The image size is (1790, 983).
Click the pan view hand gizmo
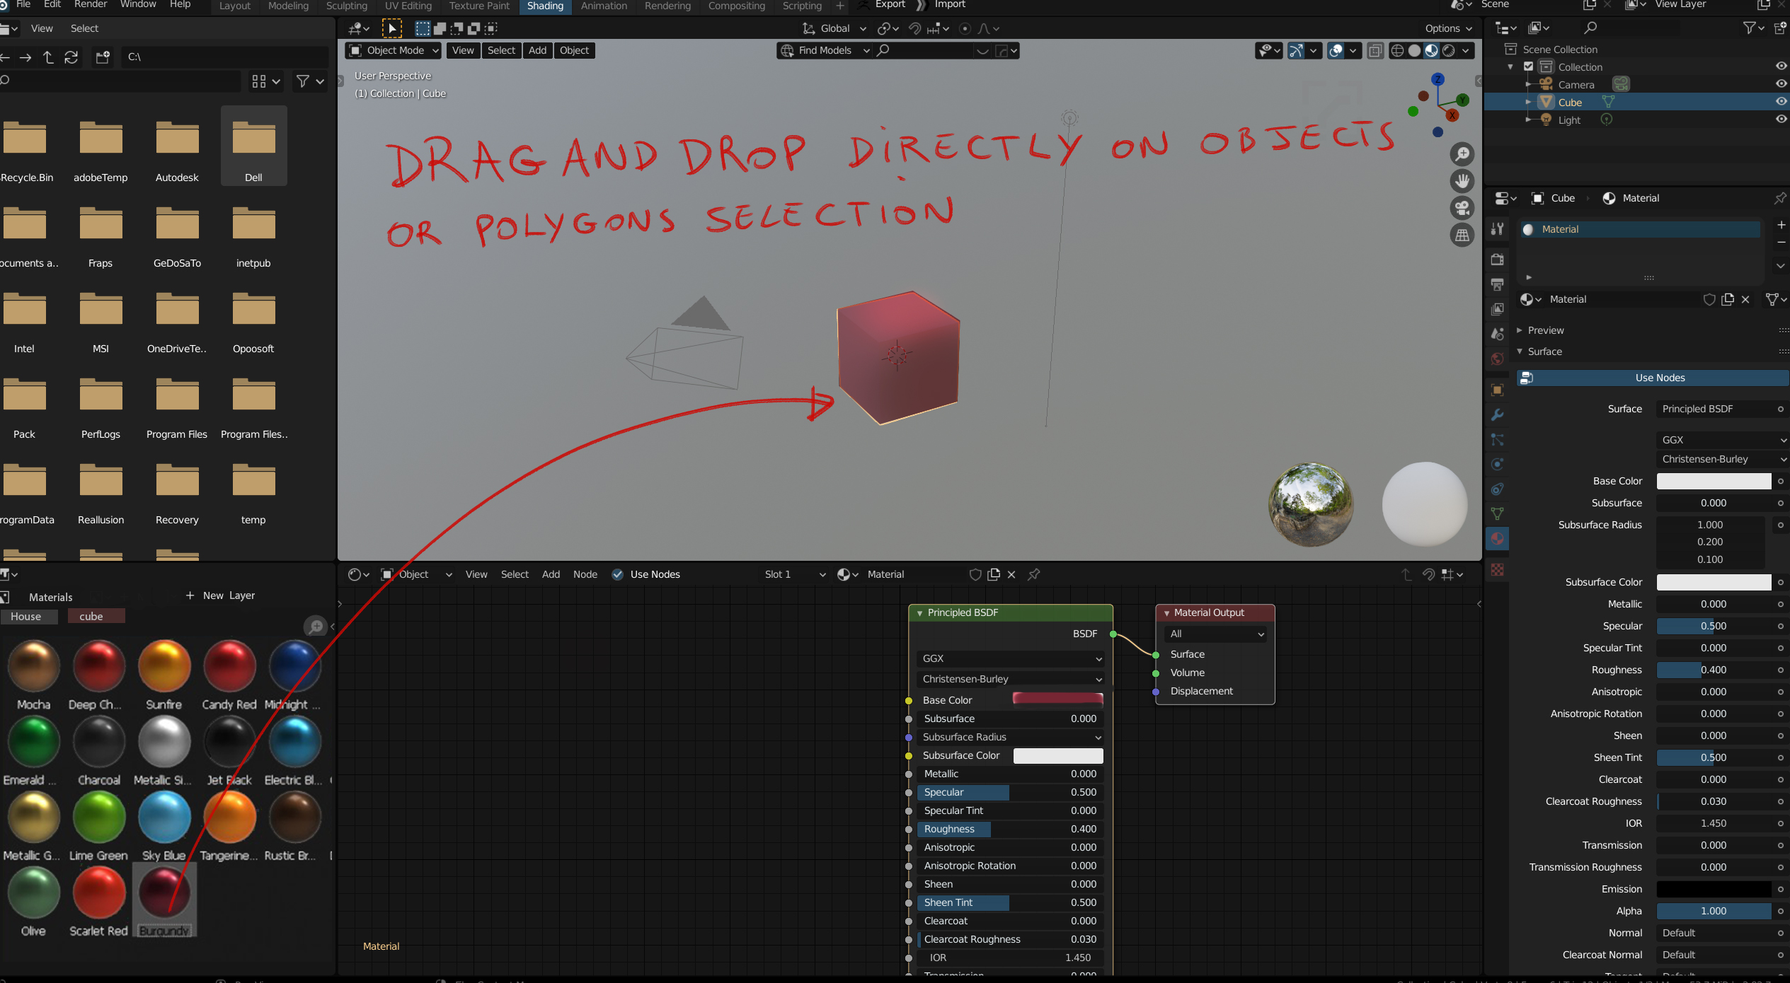(x=1462, y=181)
